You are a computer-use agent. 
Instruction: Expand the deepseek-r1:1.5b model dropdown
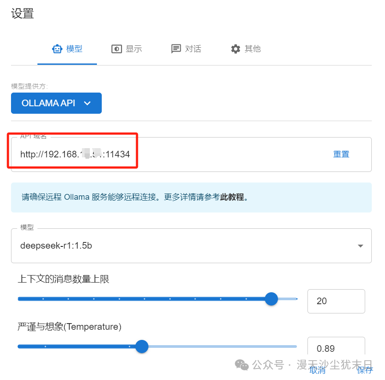click(x=191, y=246)
